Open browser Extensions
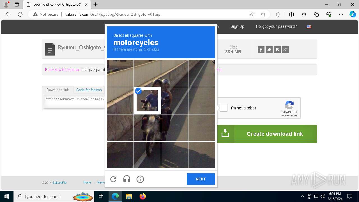The image size is (359, 202). [x=278, y=14]
